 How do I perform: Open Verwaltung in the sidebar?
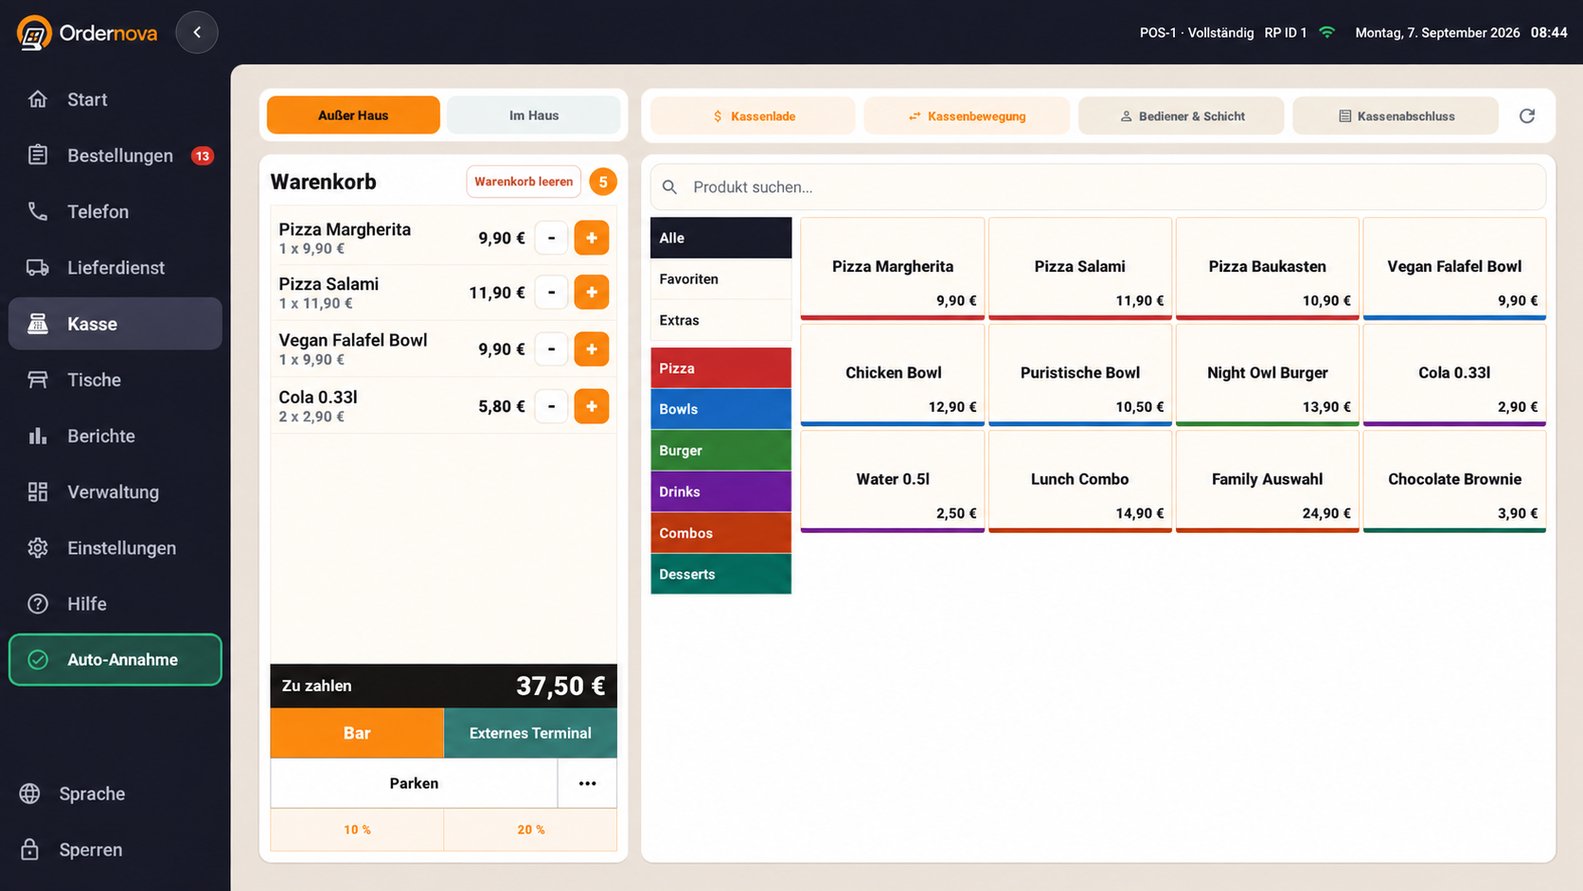coord(115,491)
